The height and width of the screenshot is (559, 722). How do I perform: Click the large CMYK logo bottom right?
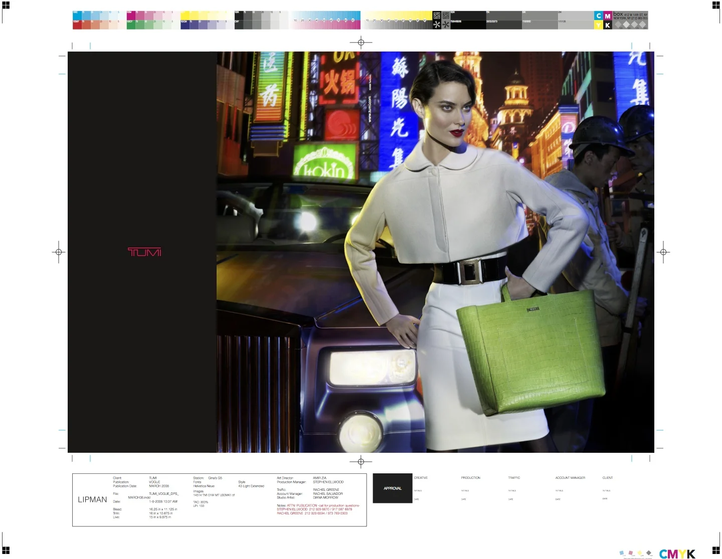(677, 553)
